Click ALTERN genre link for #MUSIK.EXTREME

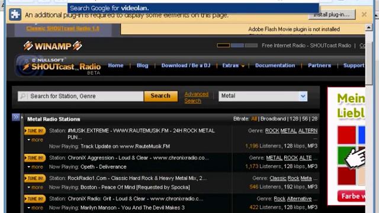coord(308,131)
